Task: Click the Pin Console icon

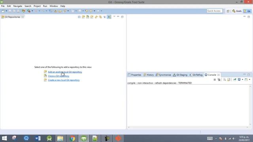Action: click(x=235, y=80)
